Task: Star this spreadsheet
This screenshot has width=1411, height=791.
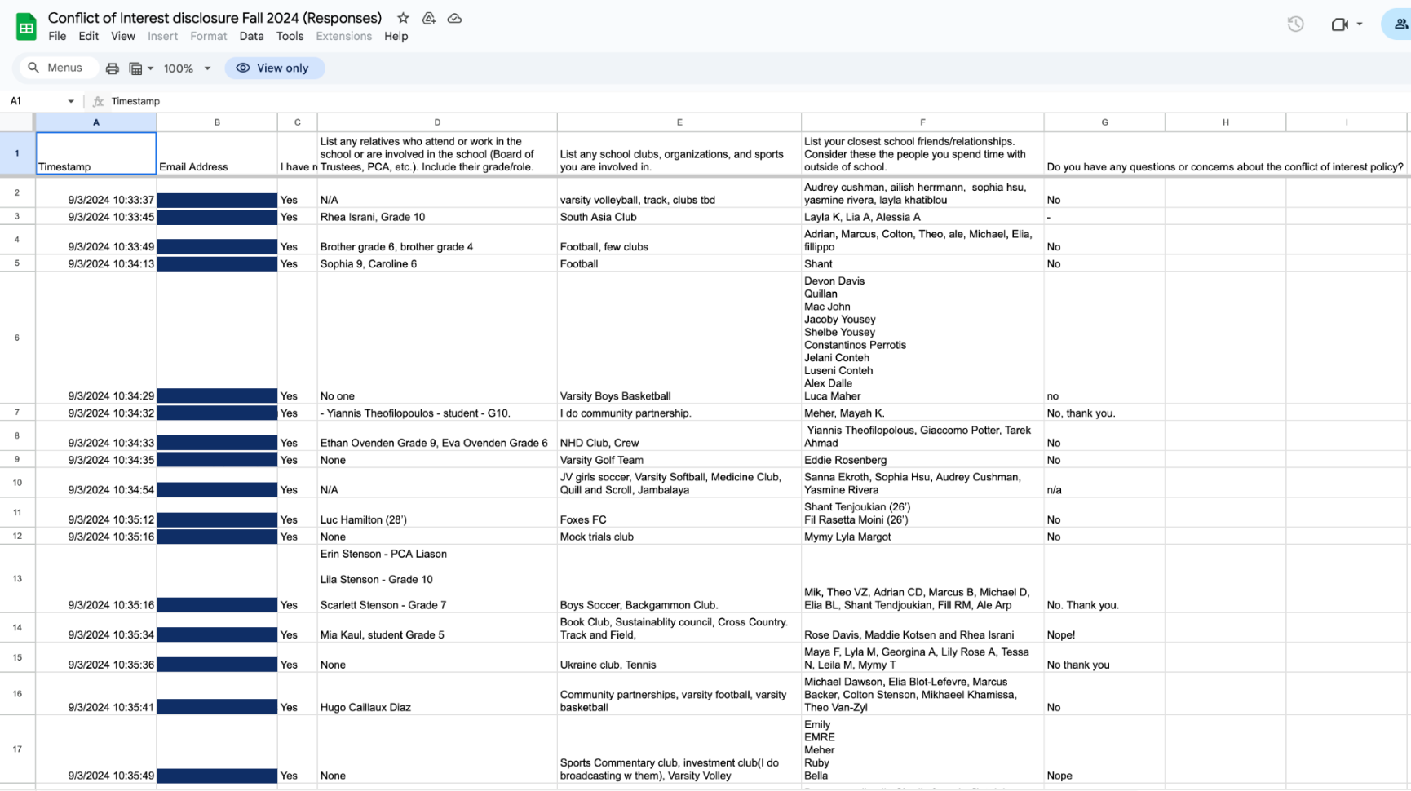Action: click(x=403, y=18)
